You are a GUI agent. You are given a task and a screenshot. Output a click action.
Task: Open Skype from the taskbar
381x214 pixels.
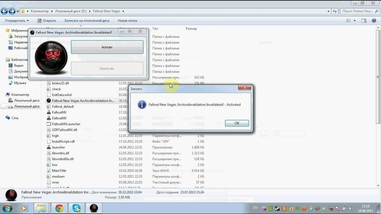pos(76,208)
